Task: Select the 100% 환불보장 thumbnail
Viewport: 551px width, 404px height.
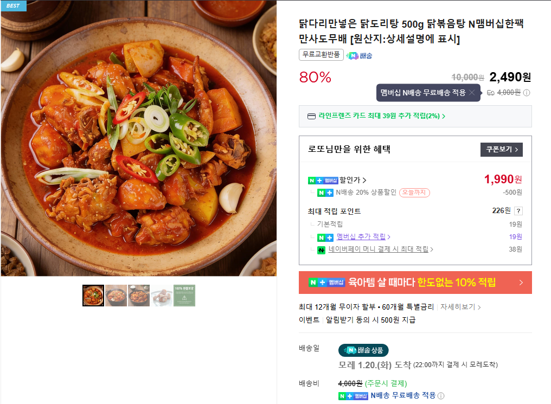Action: click(x=184, y=295)
